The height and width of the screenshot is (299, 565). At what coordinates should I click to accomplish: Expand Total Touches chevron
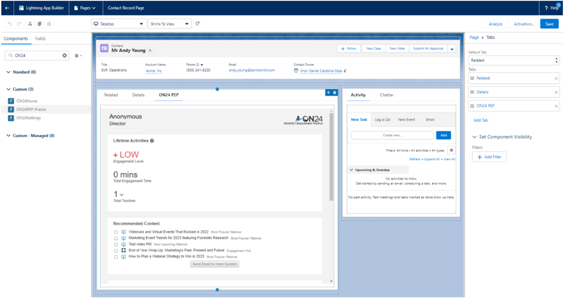point(122,195)
